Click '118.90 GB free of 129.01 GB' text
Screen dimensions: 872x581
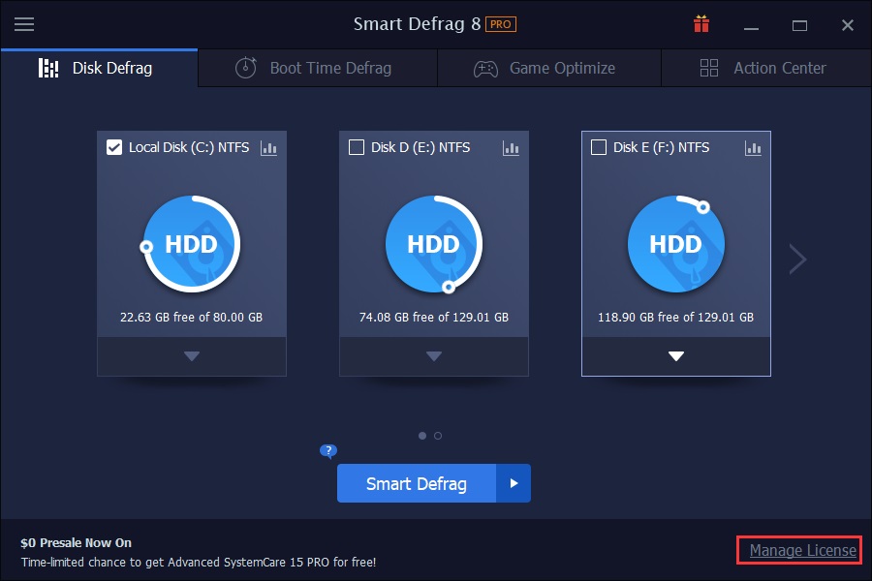pos(675,317)
